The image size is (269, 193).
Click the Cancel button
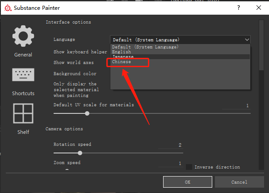pos(240,182)
